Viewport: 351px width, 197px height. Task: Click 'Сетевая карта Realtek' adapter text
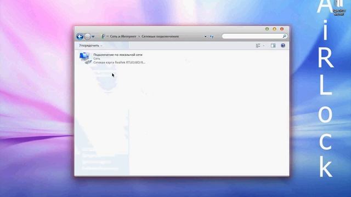pos(120,62)
